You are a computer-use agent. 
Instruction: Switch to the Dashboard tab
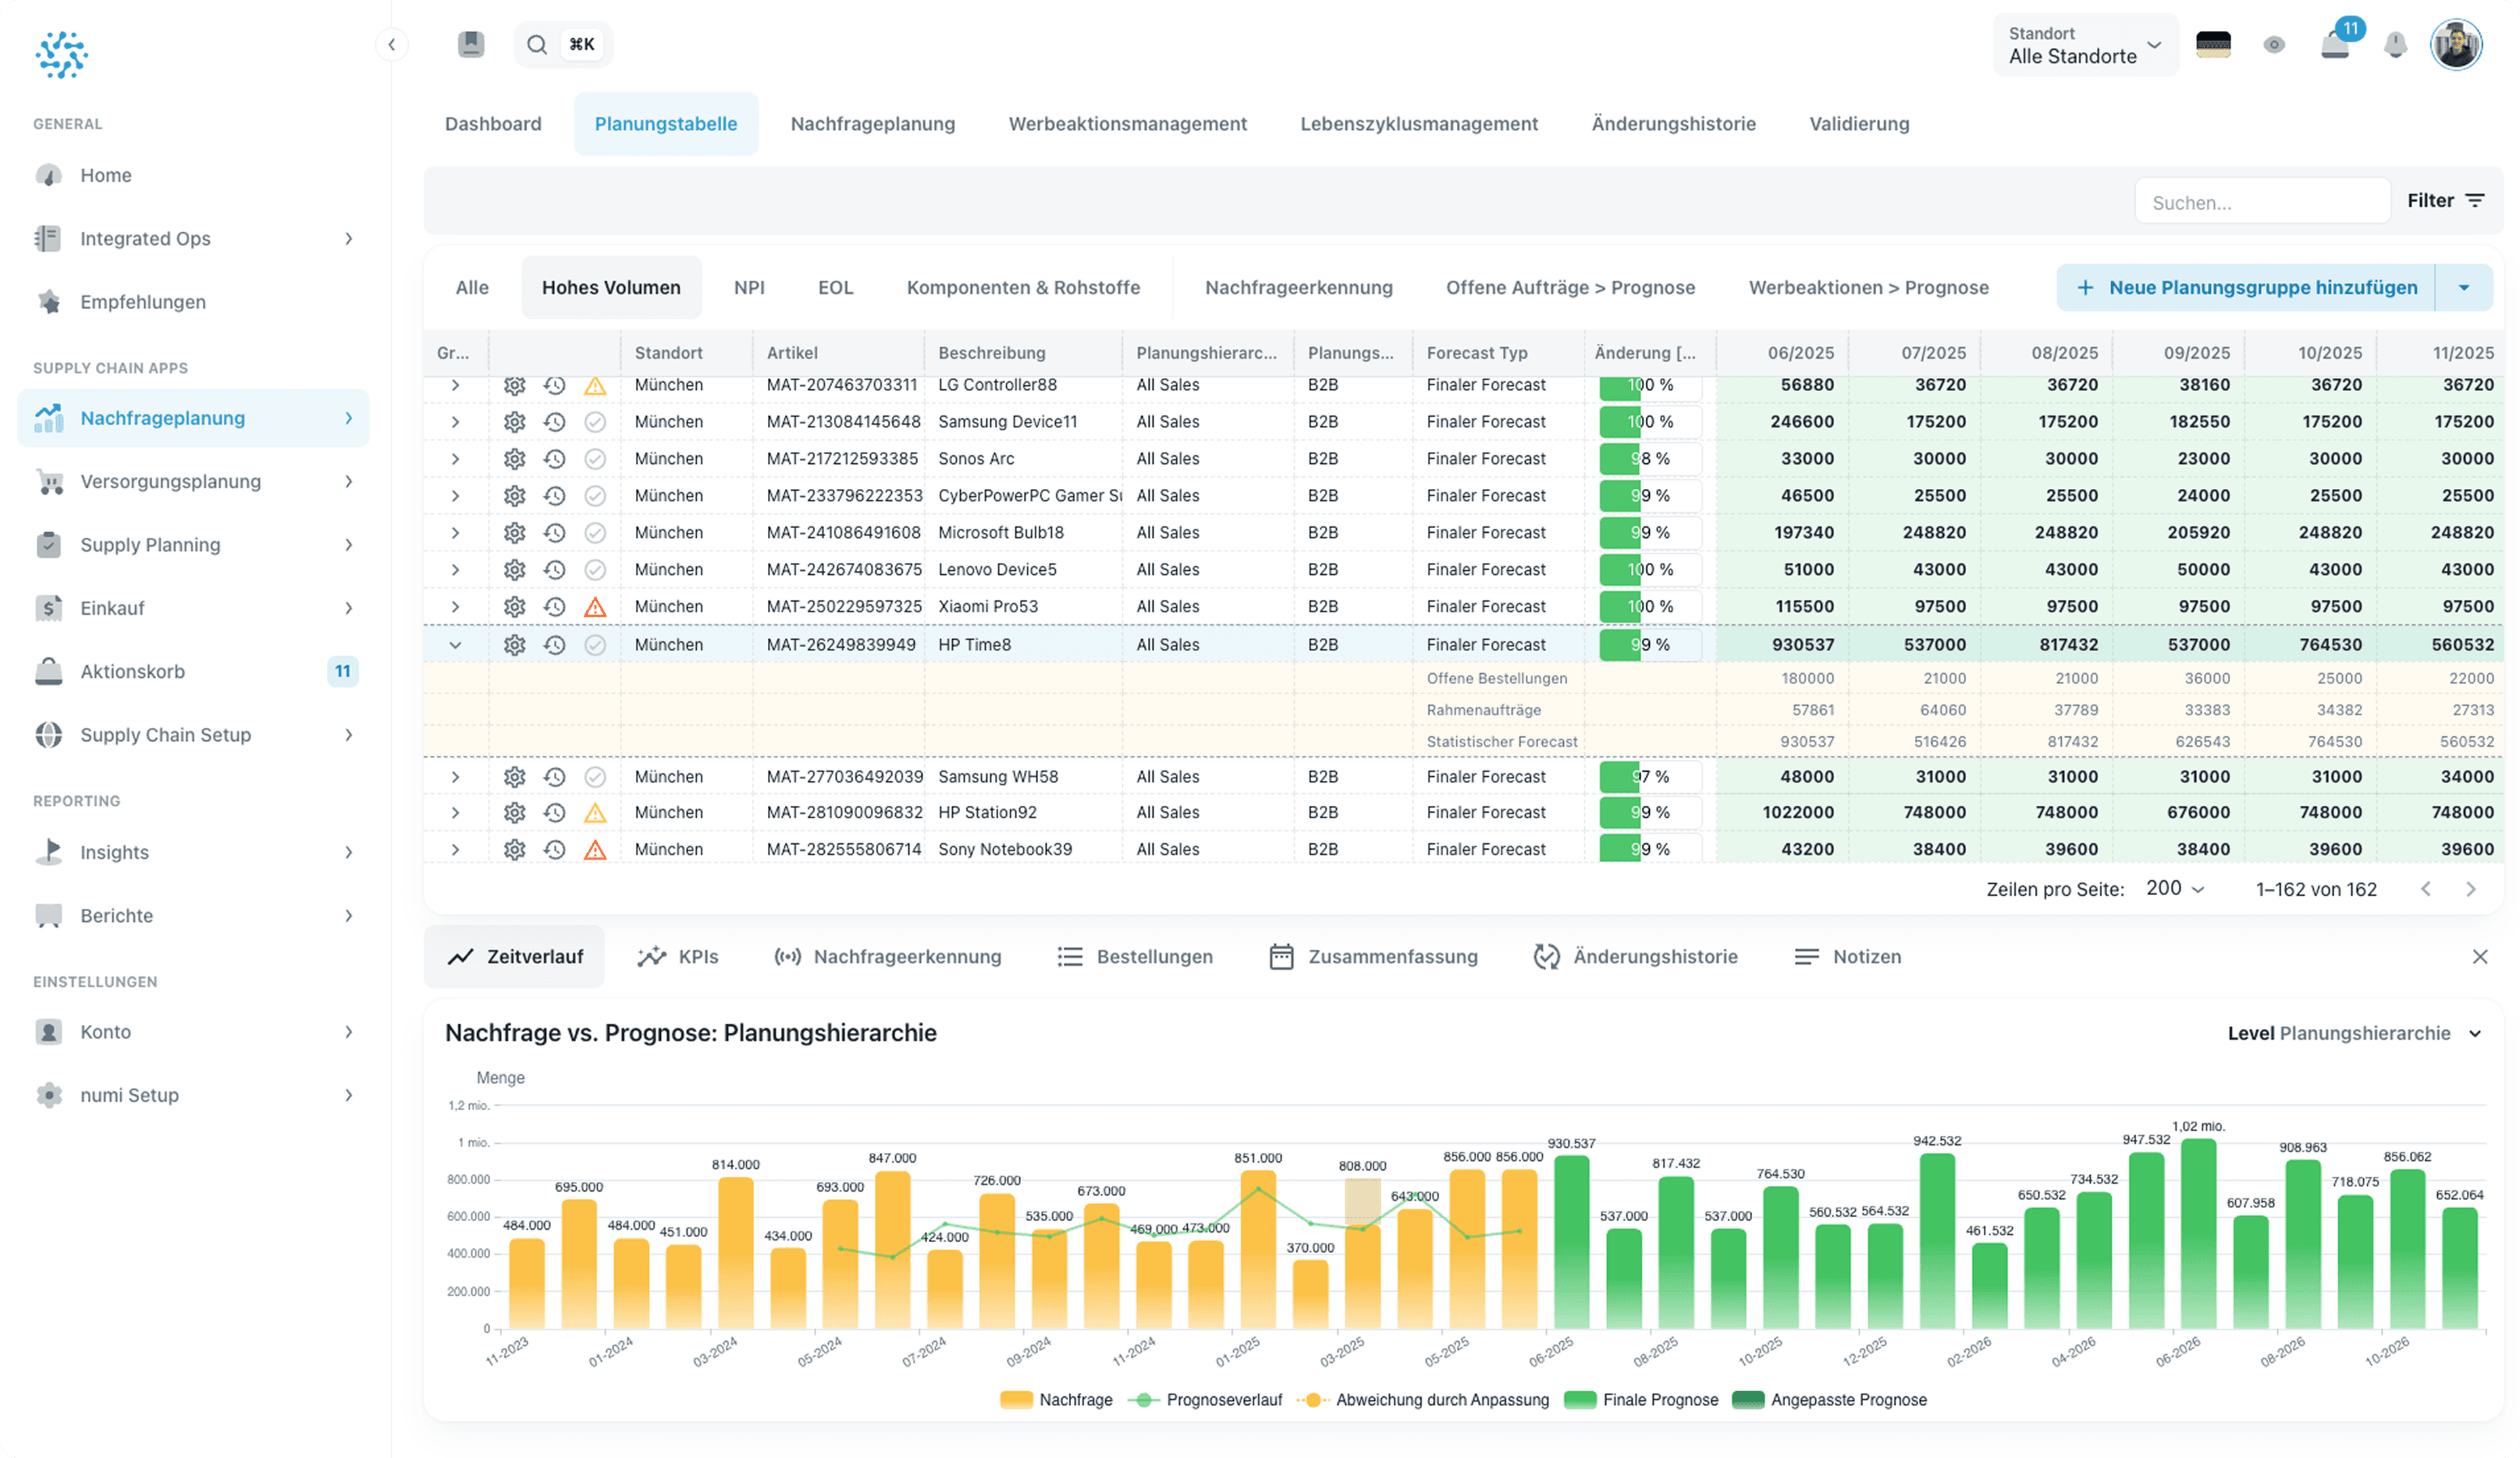pyautogui.click(x=493, y=123)
